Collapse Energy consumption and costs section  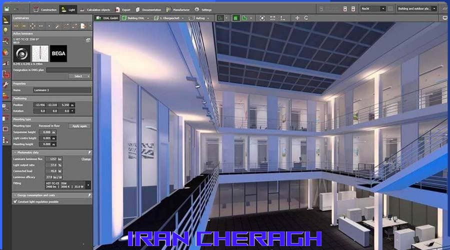[x=15, y=195]
